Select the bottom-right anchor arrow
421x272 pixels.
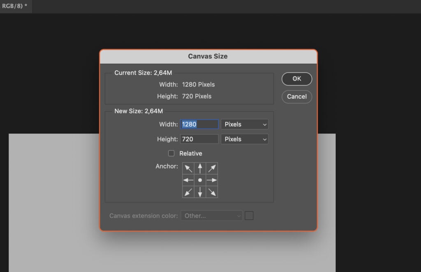[x=212, y=192]
